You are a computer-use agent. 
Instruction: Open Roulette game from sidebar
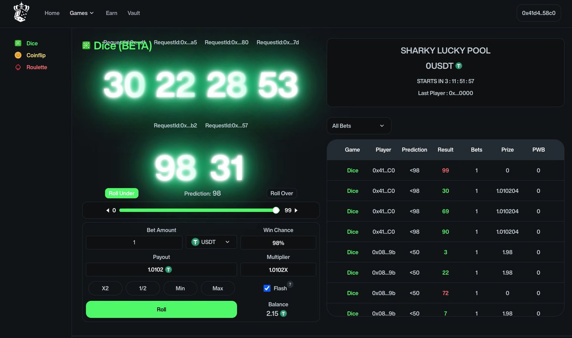pyautogui.click(x=37, y=67)
